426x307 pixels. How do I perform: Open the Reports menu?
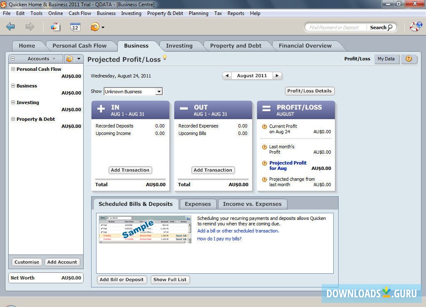click(235, 13)
